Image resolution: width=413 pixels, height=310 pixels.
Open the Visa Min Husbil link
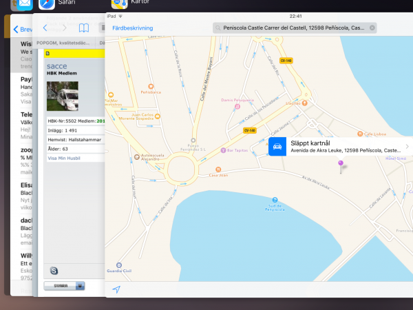tap(64, 158)
